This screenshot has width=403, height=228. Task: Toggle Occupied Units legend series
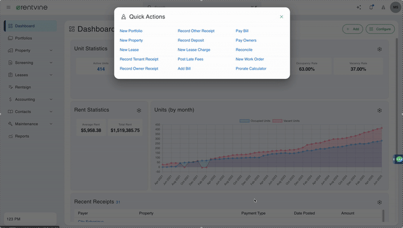pyautogui.click(x=255, y=121)
